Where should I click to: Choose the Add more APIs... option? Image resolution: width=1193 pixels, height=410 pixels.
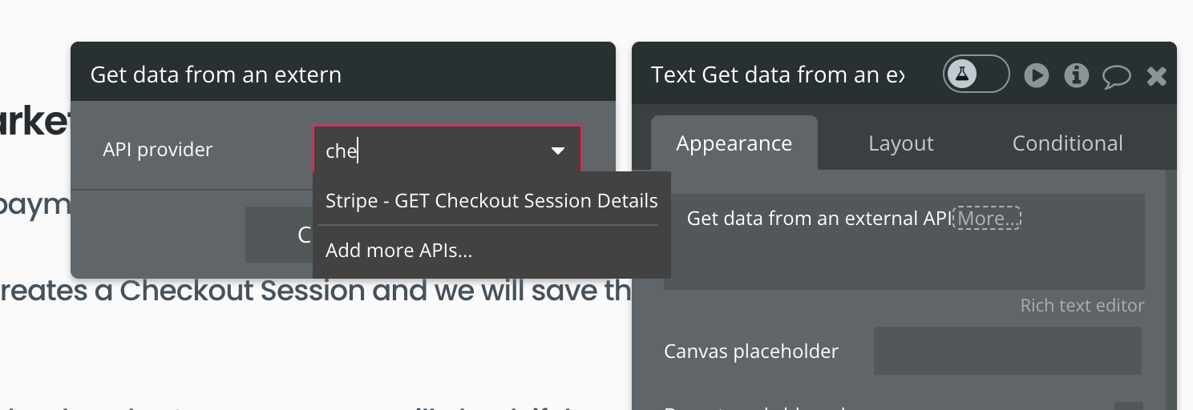(398, 251)
